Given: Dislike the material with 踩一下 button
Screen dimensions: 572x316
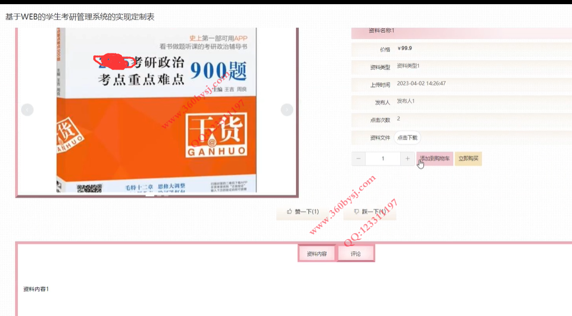Looking at the screenshot, I should [x=370, y=211].
